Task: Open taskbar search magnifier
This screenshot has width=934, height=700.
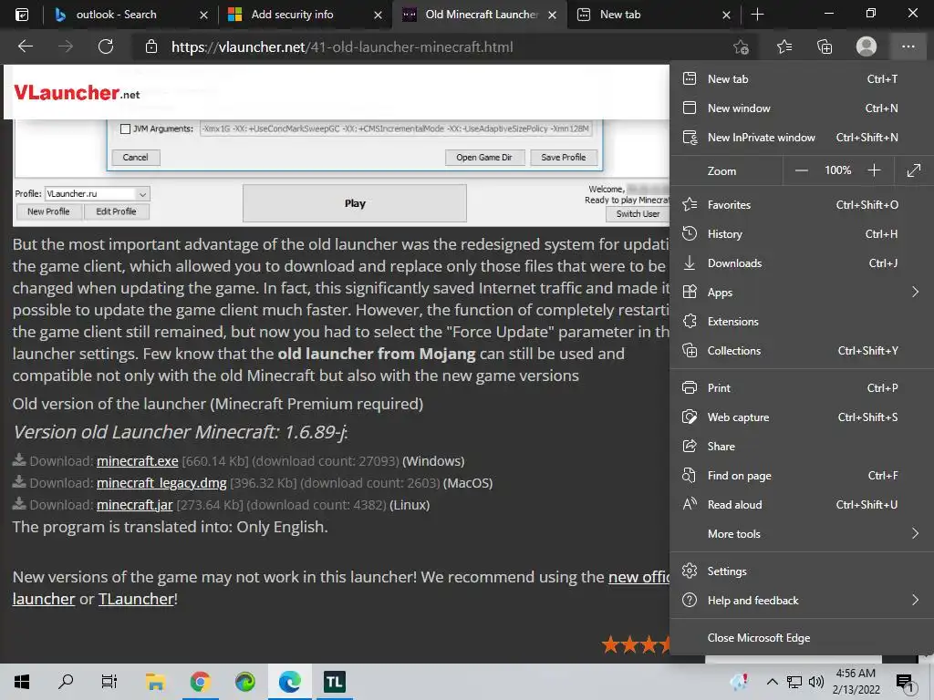Action: point(66,681)
